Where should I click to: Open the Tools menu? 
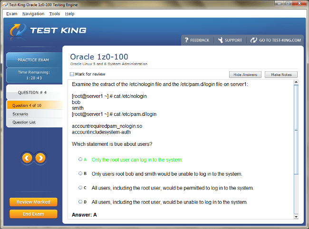click(x=55, y=14)
